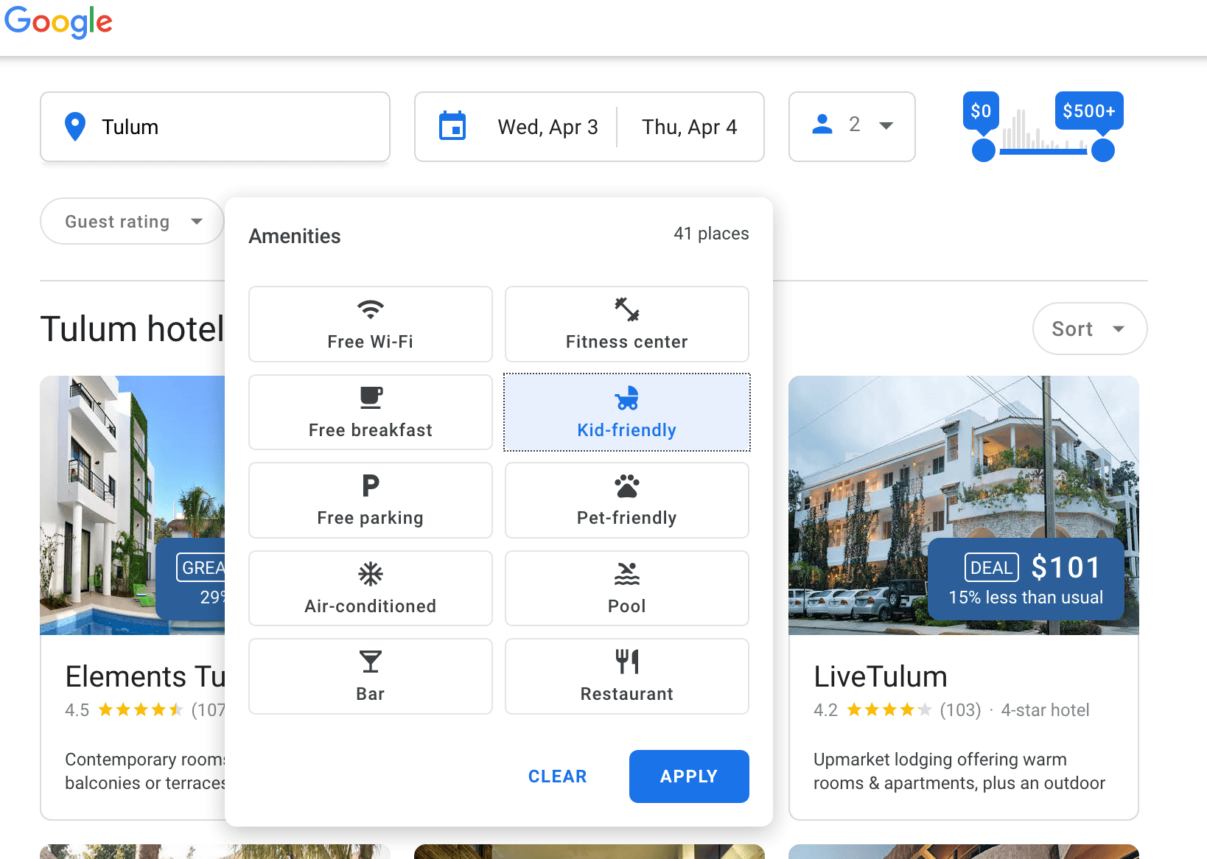
Task: Click the $500+ price label bubble
Action: (x=1089, y=111)
